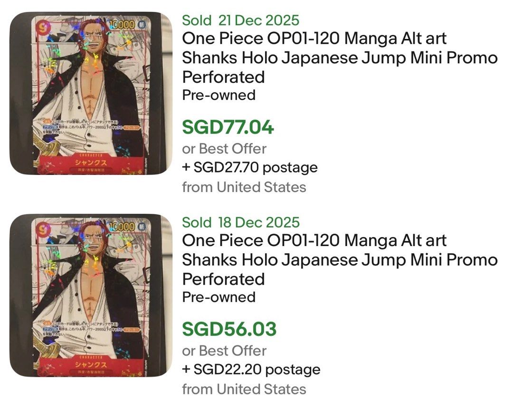Image resolution: width=513 pixels, height=400 pixels.
Task: Click the SGD22.20 postage text
Action: [251, 369]
